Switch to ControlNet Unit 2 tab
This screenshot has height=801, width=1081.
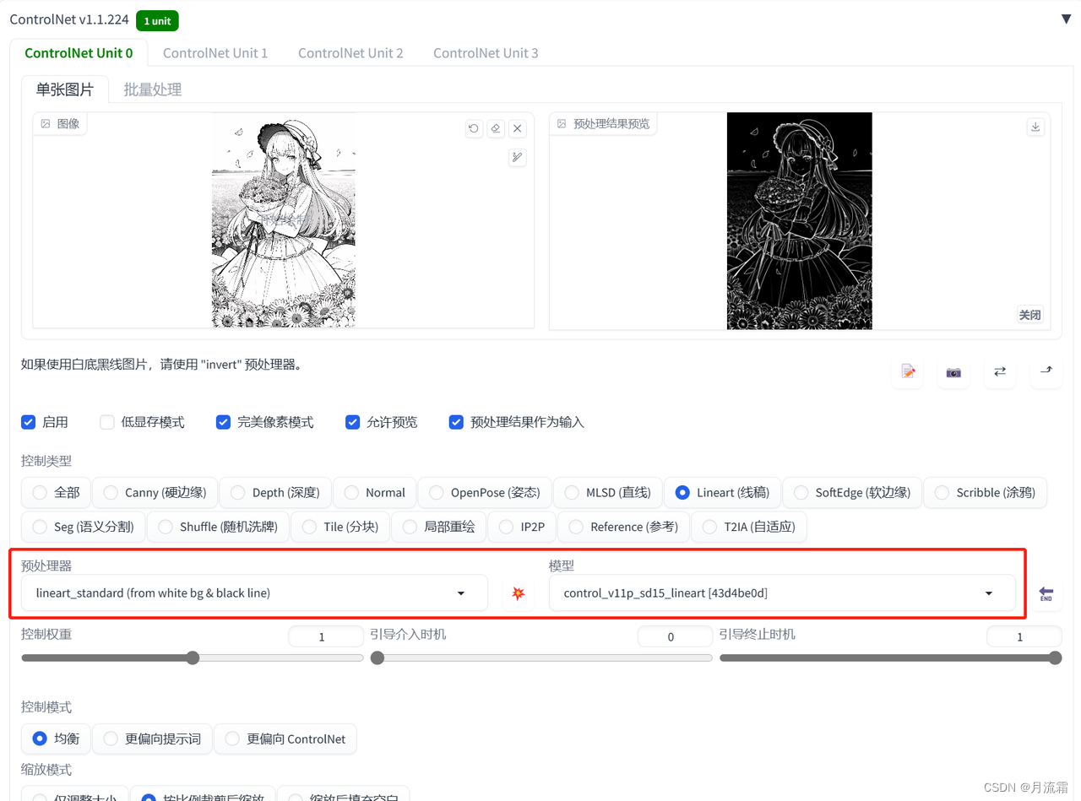point(350,52)
